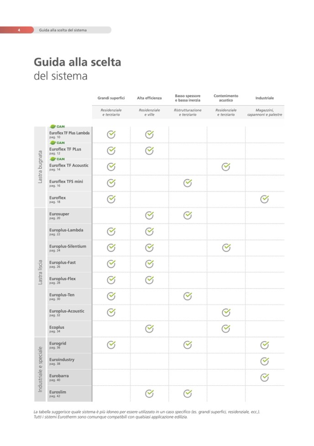Click Euroflex checkmark under Industriale column

(264, 199)
